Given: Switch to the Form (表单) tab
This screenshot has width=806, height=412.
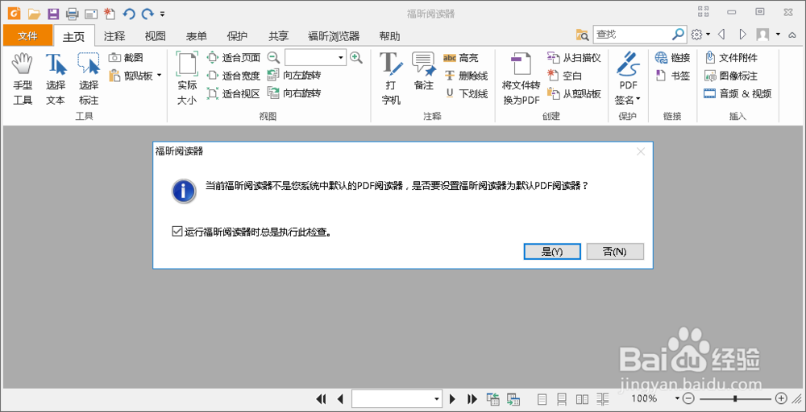Looking at the screenshot, I should point(197,36).
